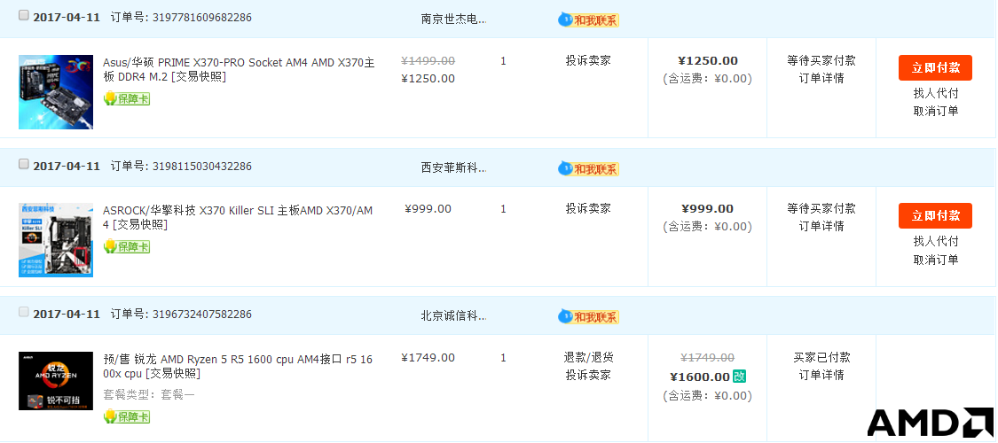Click order number 3198115030432286

pos(201,166)
